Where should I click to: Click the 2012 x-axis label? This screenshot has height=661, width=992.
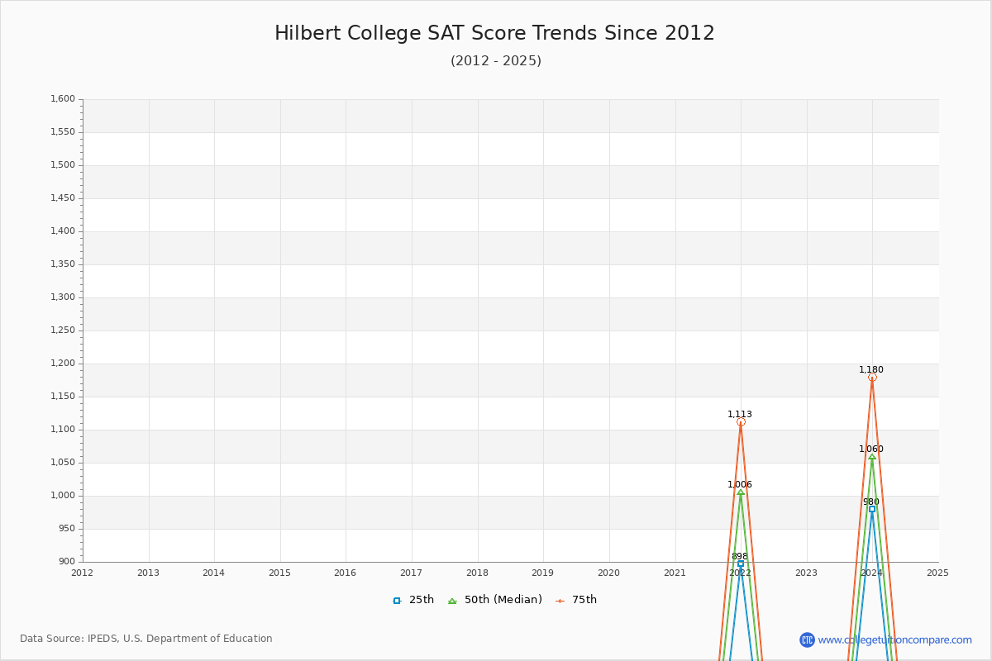coord(83,573)
